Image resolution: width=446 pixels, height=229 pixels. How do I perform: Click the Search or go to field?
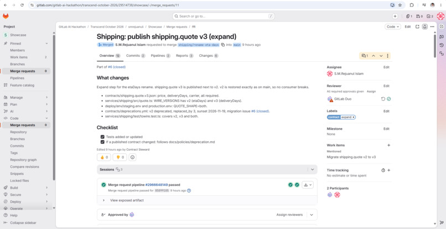(224, 16)
